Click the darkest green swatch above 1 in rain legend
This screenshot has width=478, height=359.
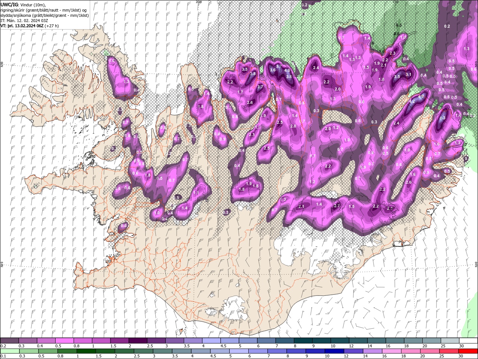(x=86, y=351)
